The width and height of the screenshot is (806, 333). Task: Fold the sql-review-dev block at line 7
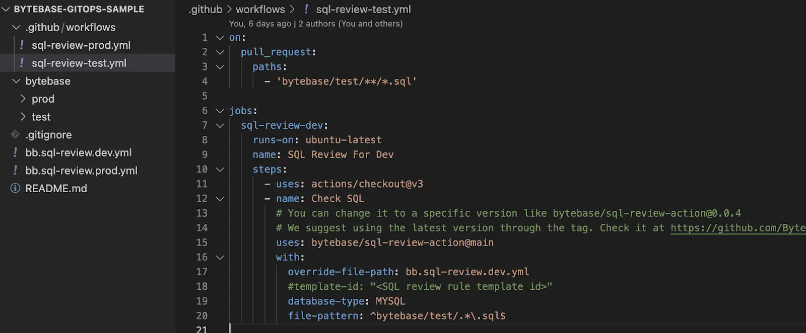coord(220,125)
